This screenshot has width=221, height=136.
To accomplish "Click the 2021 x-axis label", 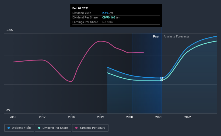I will 159,117.
